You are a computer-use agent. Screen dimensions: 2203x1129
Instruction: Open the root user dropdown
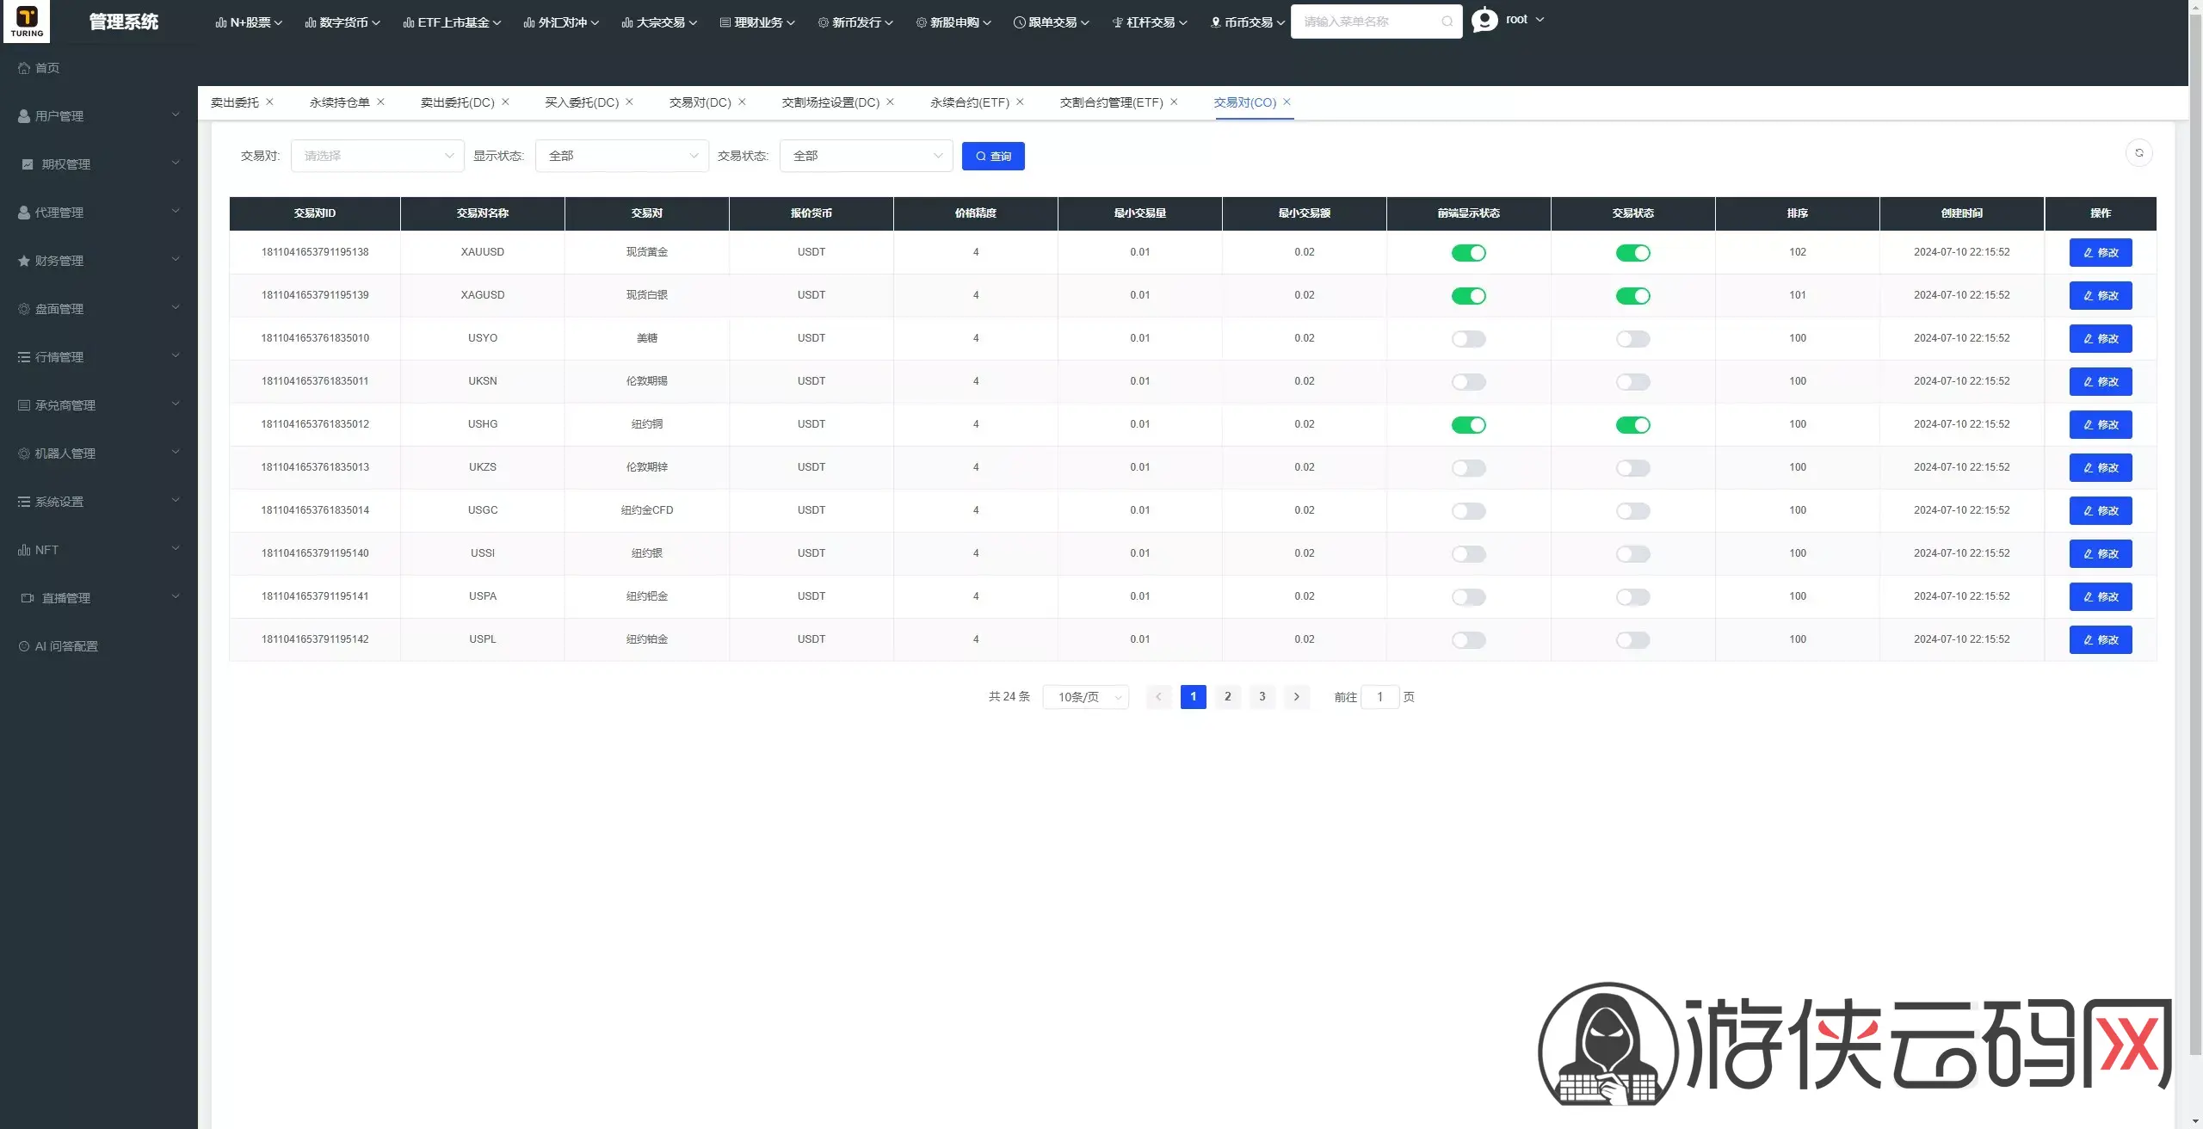[x=1526, y=20]
